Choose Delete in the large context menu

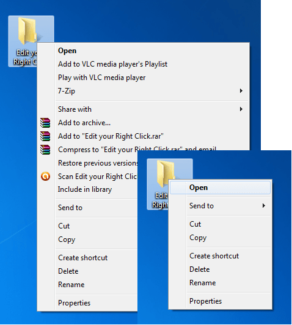pyautogui.click(x=68, y=271)
